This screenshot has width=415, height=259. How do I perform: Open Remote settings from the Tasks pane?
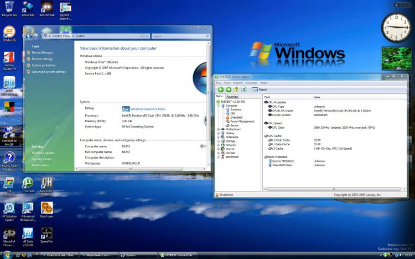pos(43,59)
